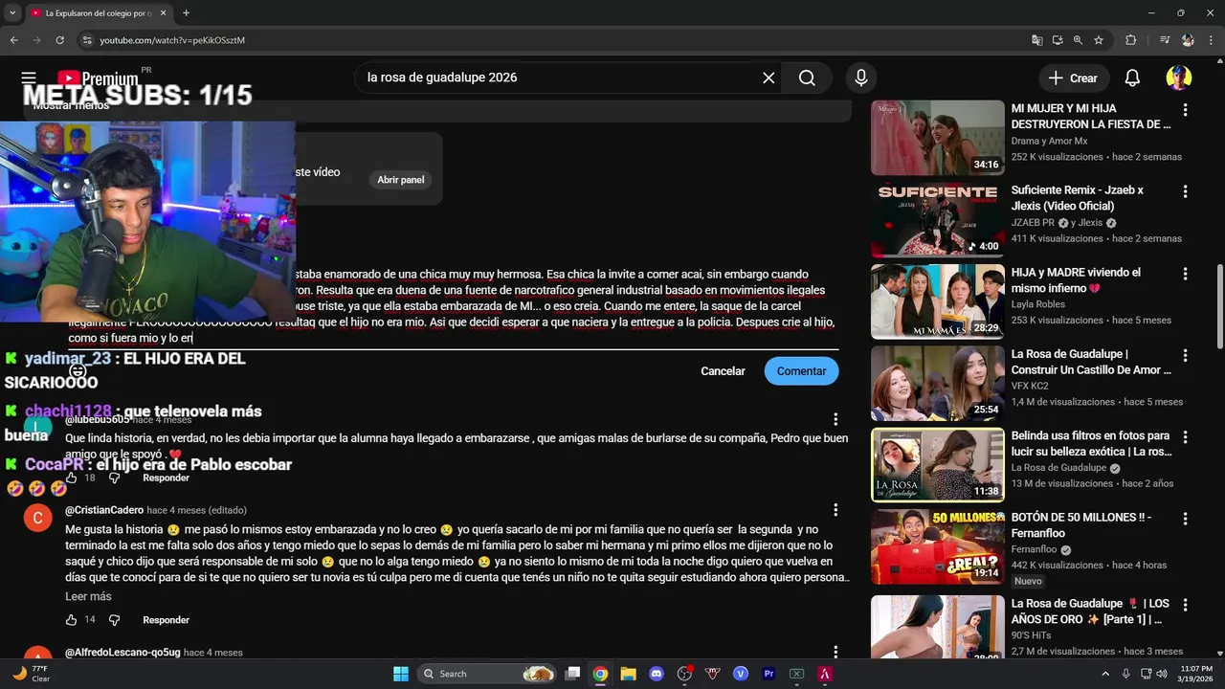
Task: Like the comment from @lubebu5605
Action: (71, 478)
